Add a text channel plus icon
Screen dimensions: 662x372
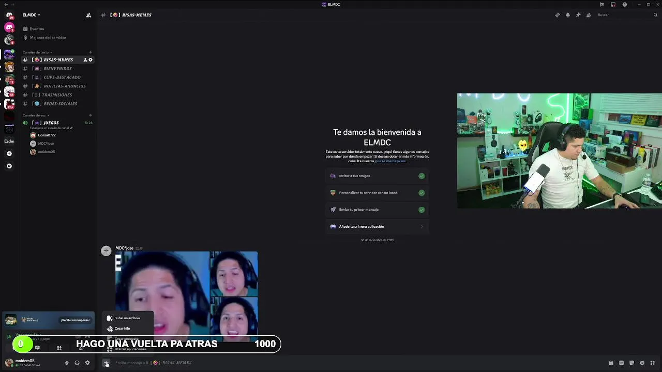click(x=91, y=52)
